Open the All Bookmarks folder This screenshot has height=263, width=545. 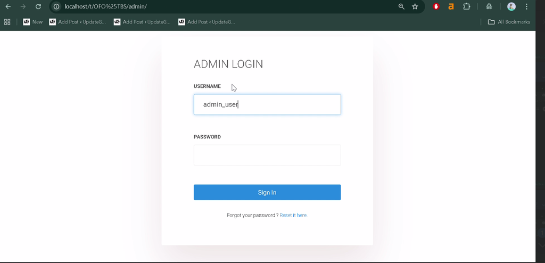click(509, 22)
